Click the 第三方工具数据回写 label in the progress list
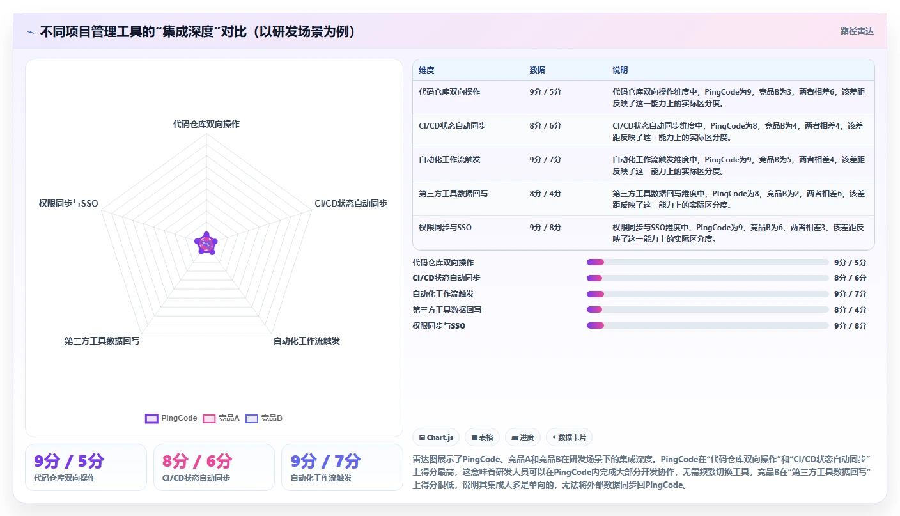This screenshot has width=900, height=516. (x=447, y=310)
